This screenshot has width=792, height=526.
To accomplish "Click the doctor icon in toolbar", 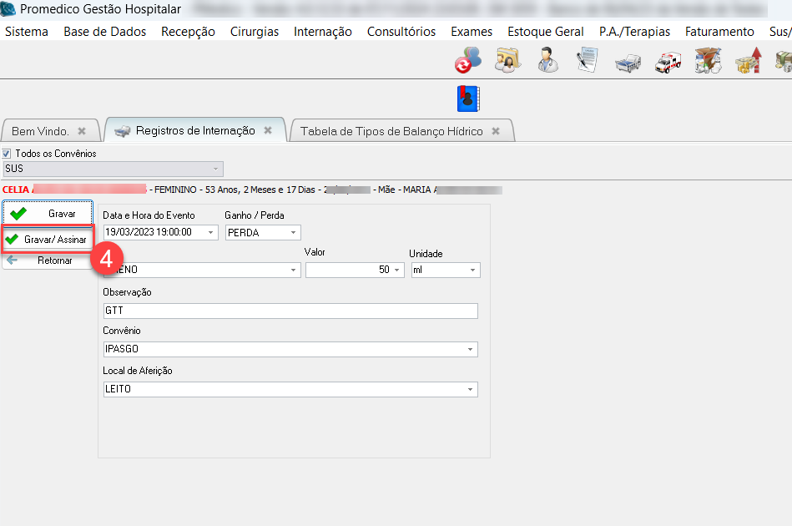I will click(547, 60).
